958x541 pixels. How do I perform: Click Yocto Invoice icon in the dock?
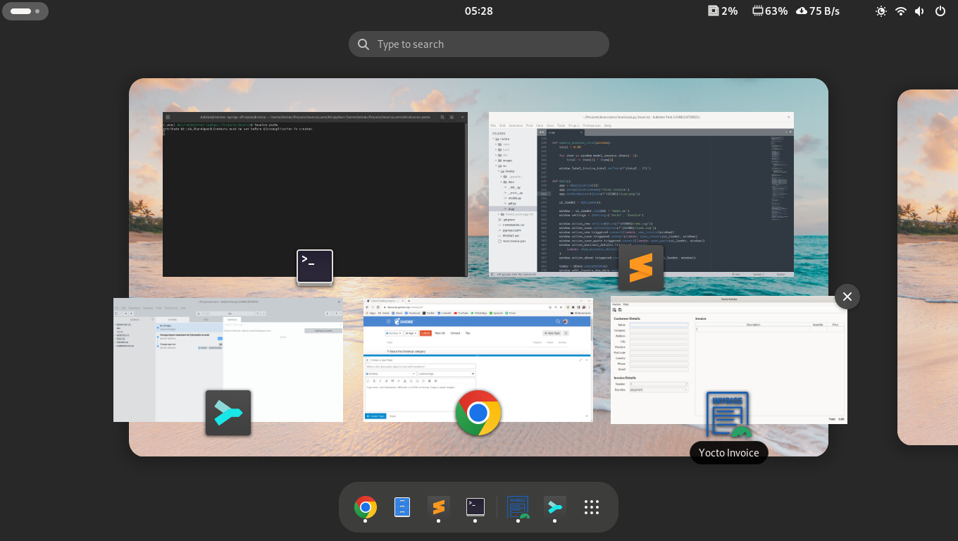518,507
